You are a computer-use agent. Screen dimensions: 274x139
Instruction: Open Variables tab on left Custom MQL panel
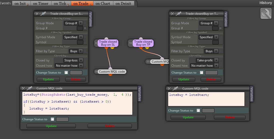[139, 94]
